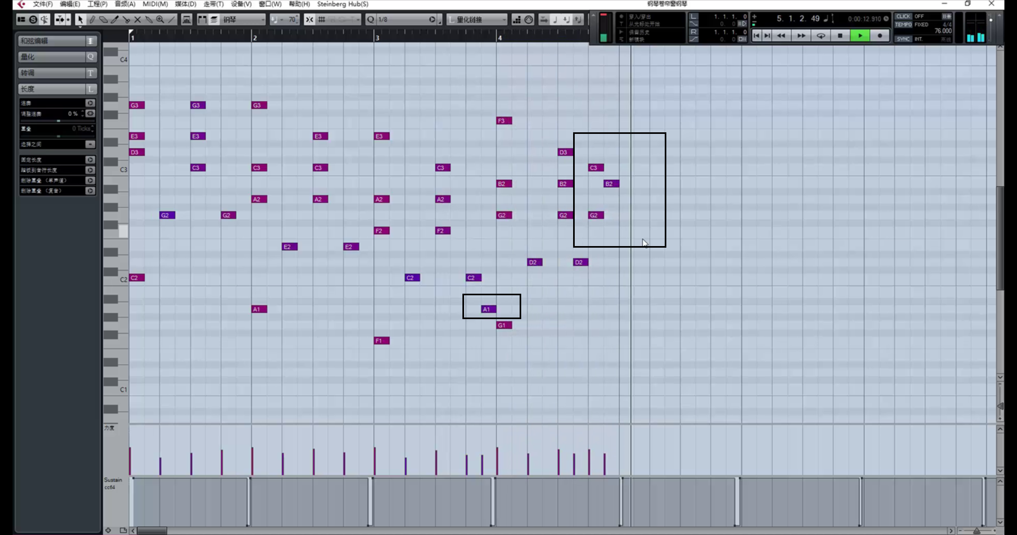Click the green Play transport button
This screenshot has width=1017, height=535.
pyautogui.click(x=860, y=36)
